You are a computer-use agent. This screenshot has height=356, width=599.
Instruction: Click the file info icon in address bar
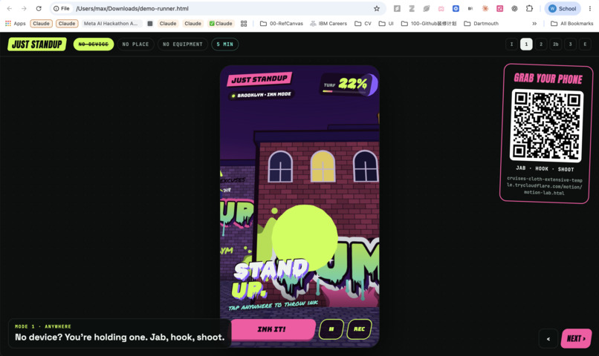point(62,8)
